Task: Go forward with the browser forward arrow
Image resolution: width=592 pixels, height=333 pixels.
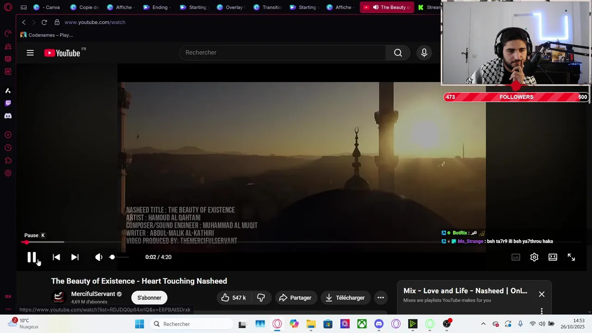Action: pyautogui.click(x=34, y=22)
